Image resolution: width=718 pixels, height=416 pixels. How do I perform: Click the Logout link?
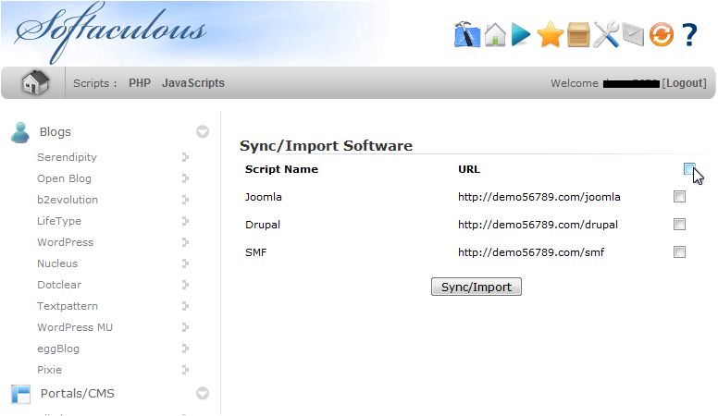pos(684,83)
